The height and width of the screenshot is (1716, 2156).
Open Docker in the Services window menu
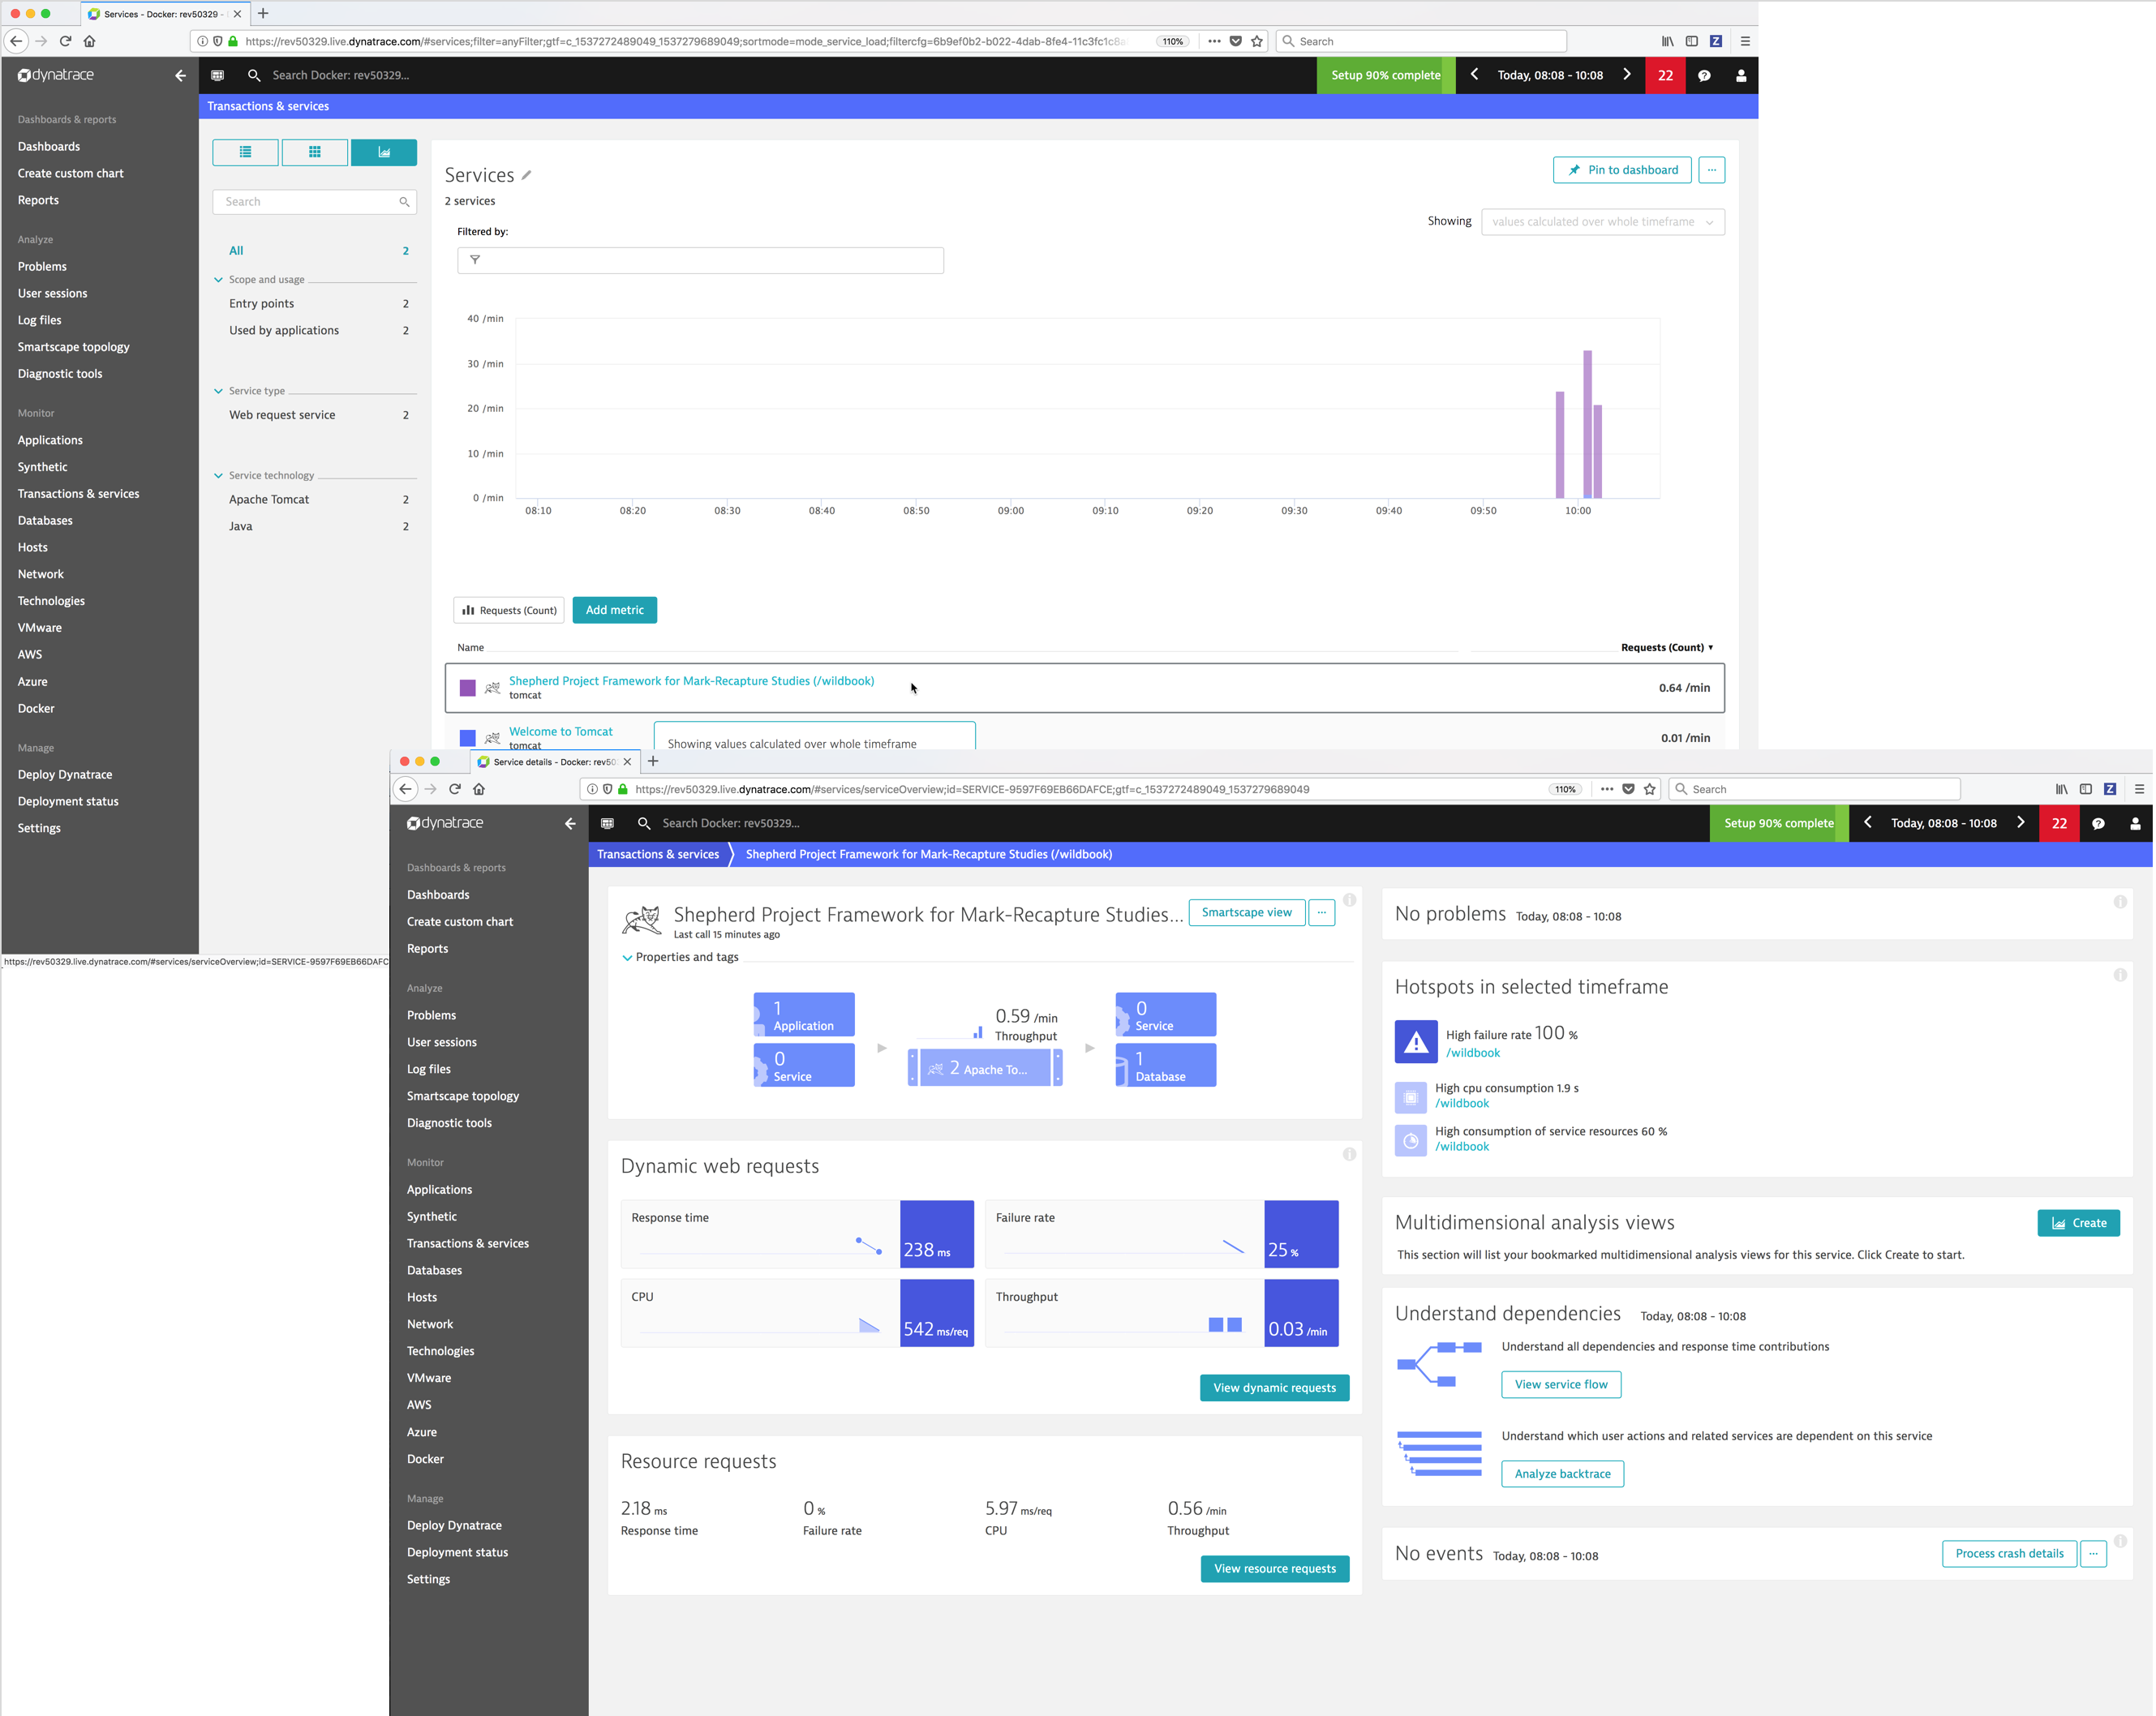click(x=36, y=709)
